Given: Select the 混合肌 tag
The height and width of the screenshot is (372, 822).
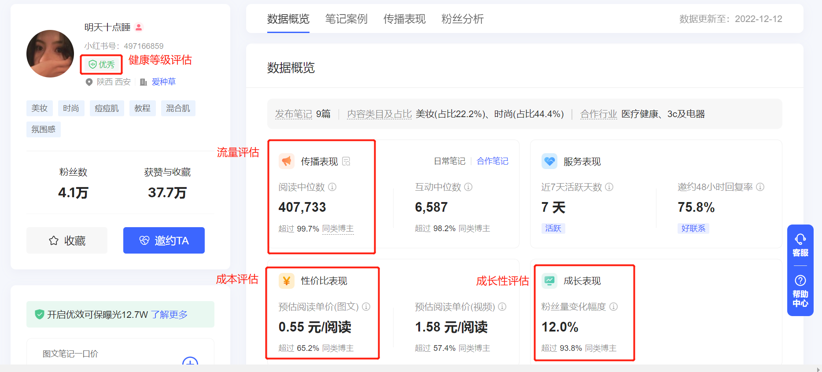Looking at the screenshot, I should tap(178, 108).
